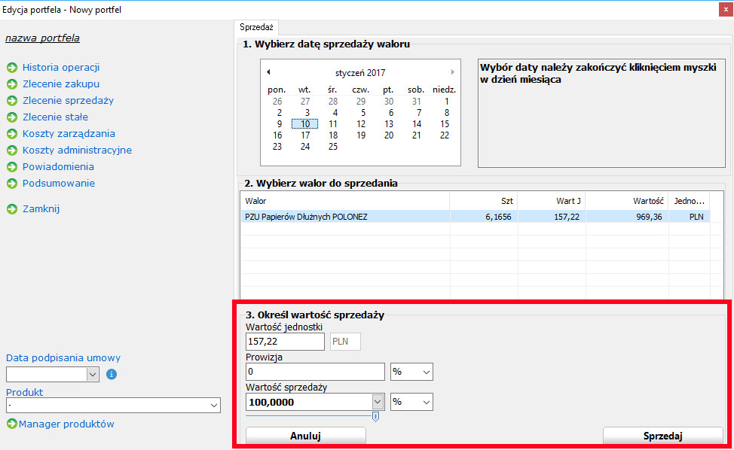Click the sale value slider handle
The image size is (734, 450).
pos(375,416)
